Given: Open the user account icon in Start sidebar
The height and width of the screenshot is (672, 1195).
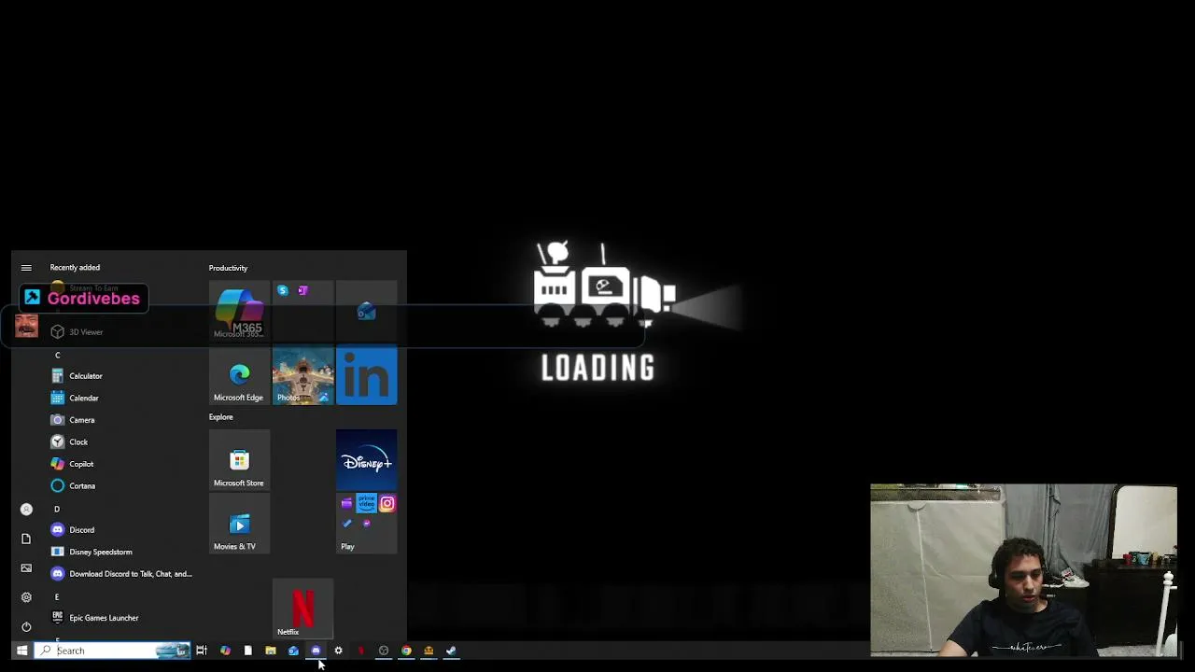Looking at the screenshot, I should (26, 510).
